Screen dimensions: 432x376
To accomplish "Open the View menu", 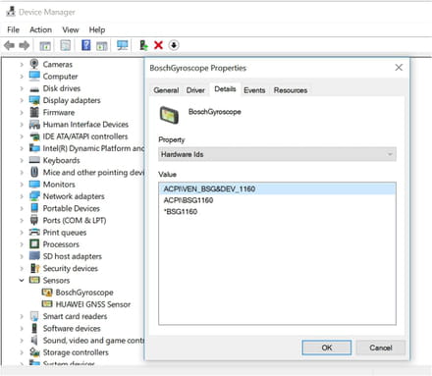I will [71, 29].
